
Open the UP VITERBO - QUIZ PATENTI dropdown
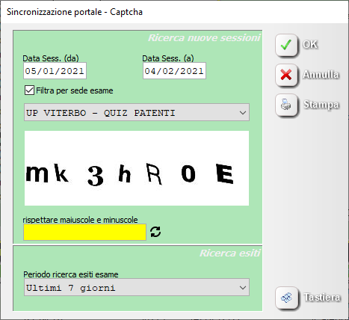point(137,112)
